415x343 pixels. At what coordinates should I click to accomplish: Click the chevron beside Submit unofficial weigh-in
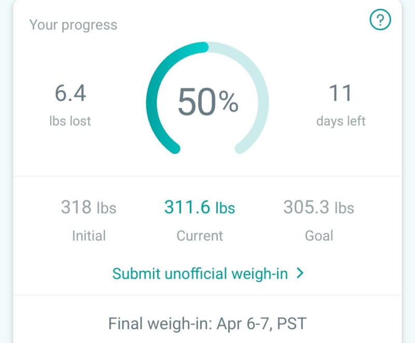[300, 273]
